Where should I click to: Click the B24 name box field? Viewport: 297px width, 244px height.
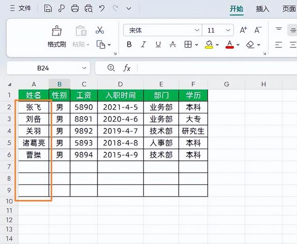click(43, 68)
